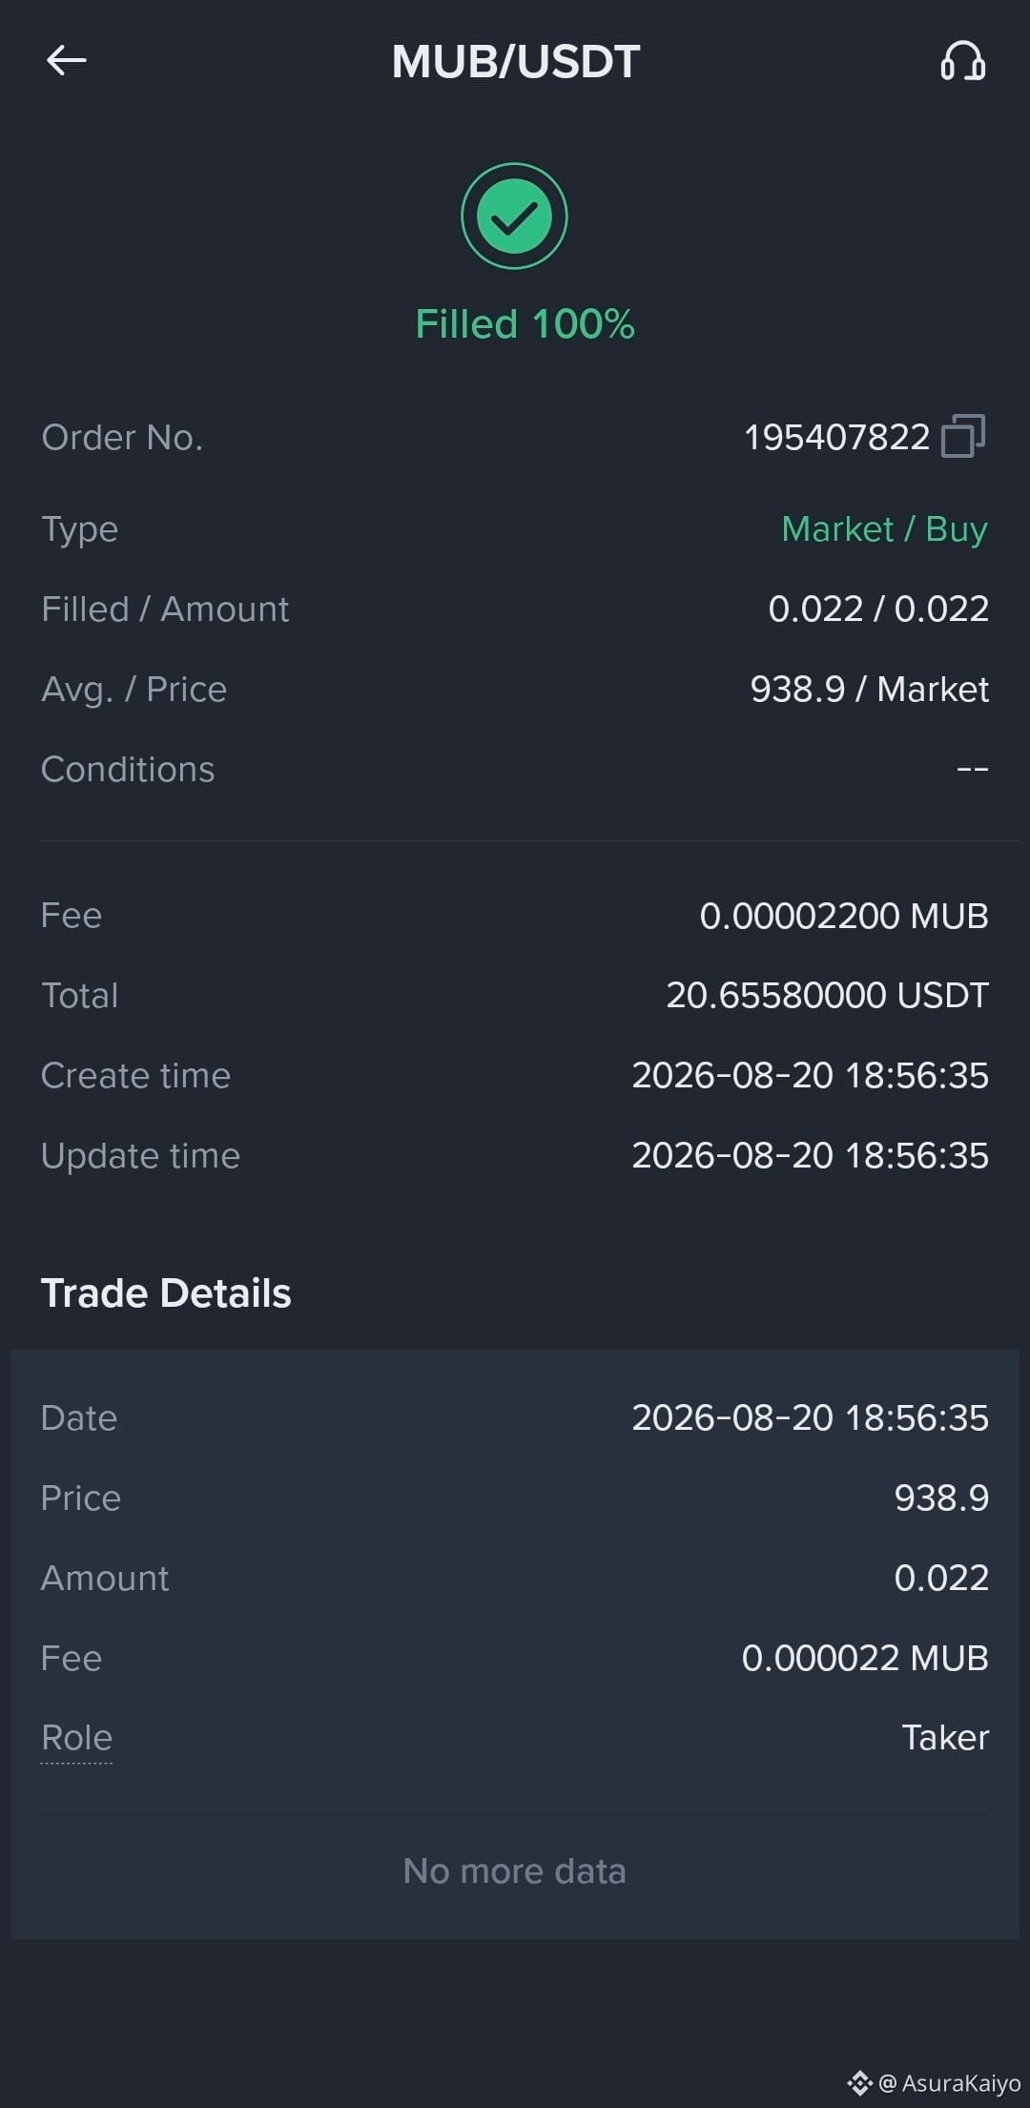The width and height of the screenshot is (1030, 2108).
Task: Copy the order number icon
Action: pos(963,437)
